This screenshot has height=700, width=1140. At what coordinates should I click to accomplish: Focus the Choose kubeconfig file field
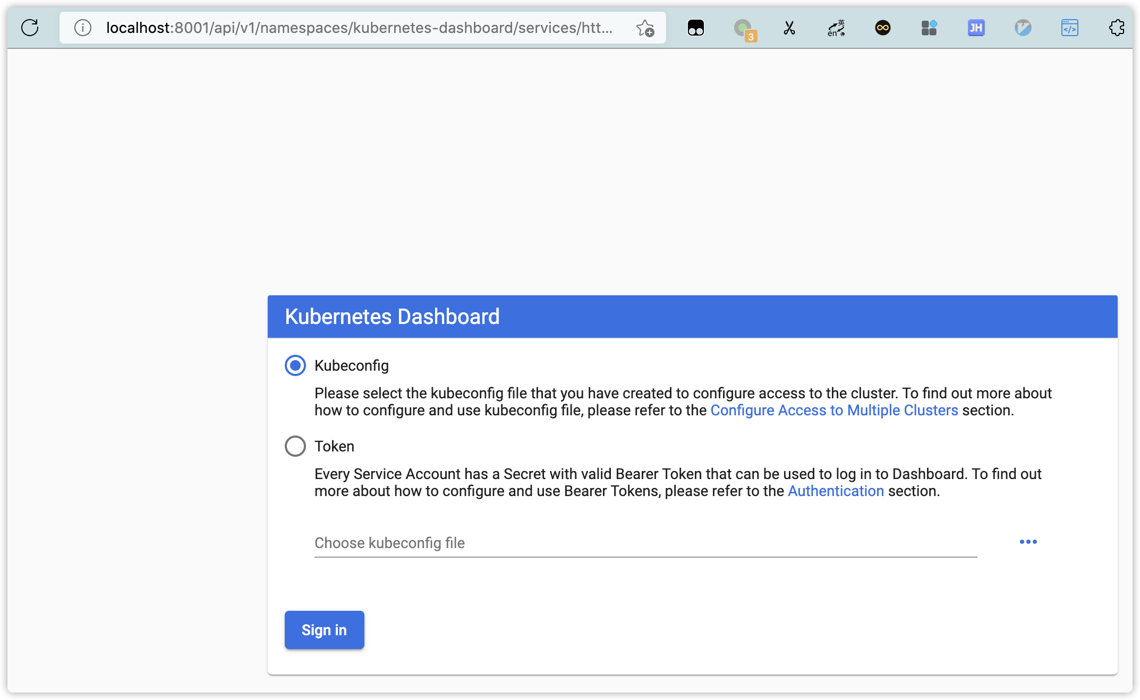[x=645, y=543]
